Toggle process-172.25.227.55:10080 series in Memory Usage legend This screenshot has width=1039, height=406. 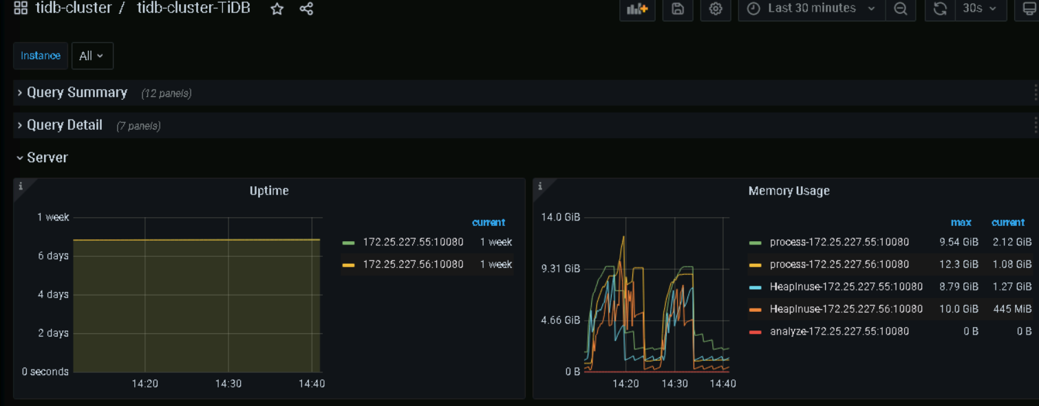[x=839, y=243]
